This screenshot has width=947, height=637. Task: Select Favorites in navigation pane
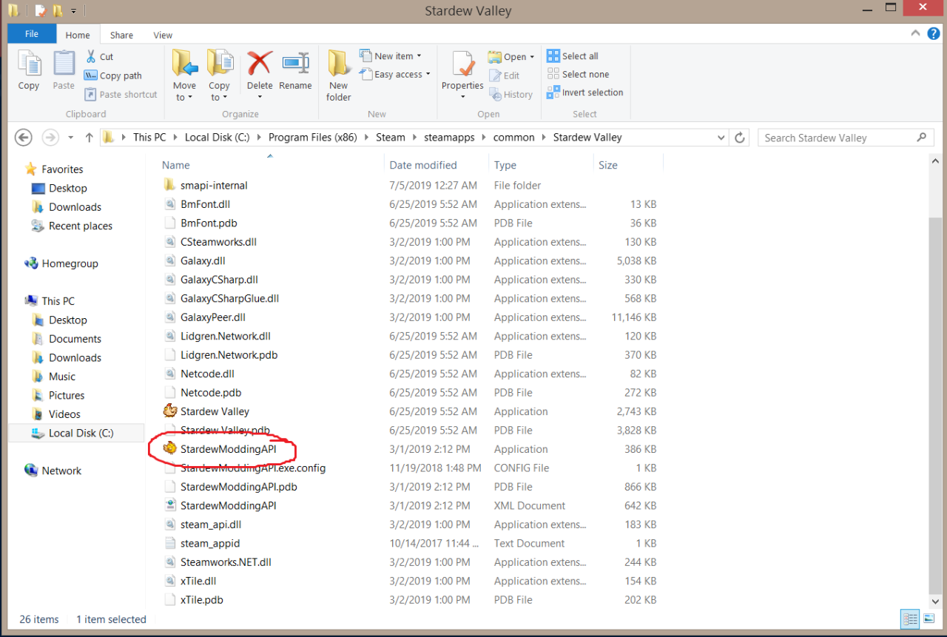click(62, 169)
